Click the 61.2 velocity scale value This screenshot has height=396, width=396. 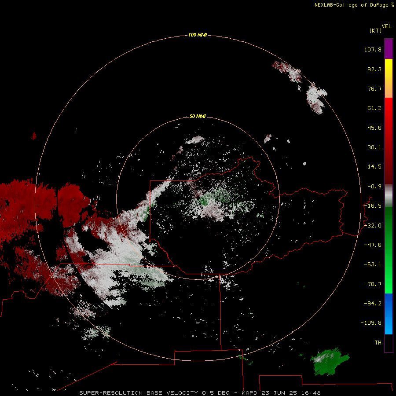[x=374, y=108]
